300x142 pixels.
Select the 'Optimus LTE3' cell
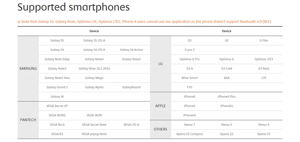coord(264,59)
